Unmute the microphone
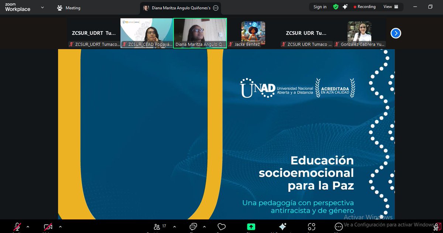This screenshot has height=233, width=443. click(x=17, y=226)
